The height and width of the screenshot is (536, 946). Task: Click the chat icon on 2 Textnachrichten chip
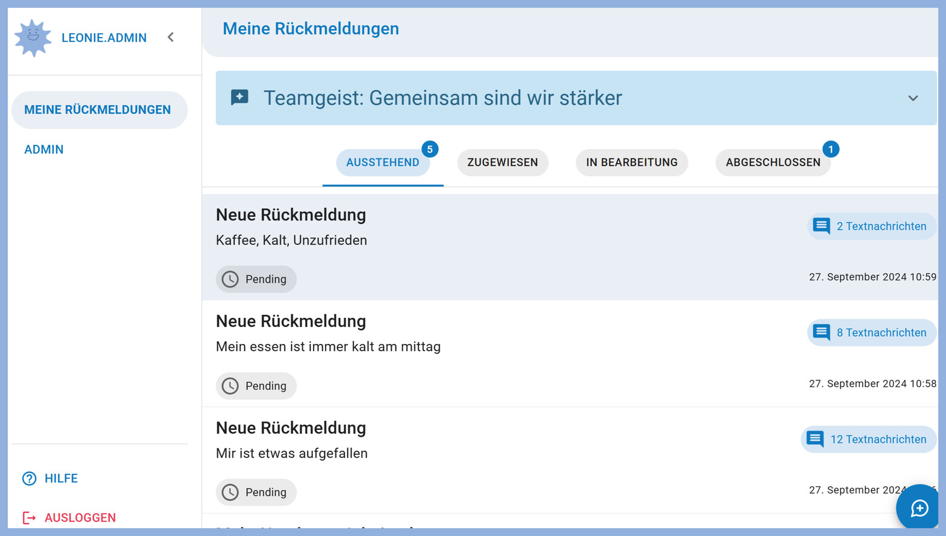[821, 226]
